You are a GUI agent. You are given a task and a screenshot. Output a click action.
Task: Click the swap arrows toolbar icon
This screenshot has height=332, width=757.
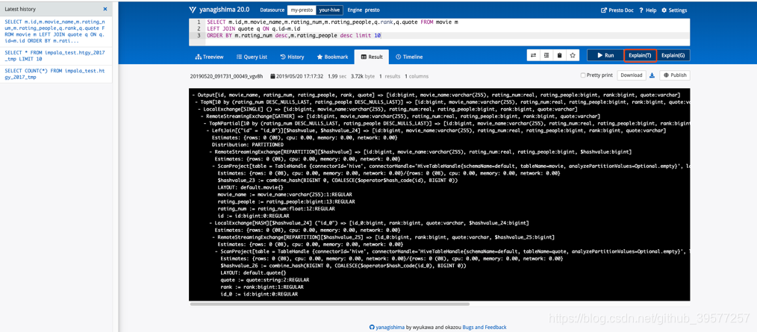(x=533, y=55)
